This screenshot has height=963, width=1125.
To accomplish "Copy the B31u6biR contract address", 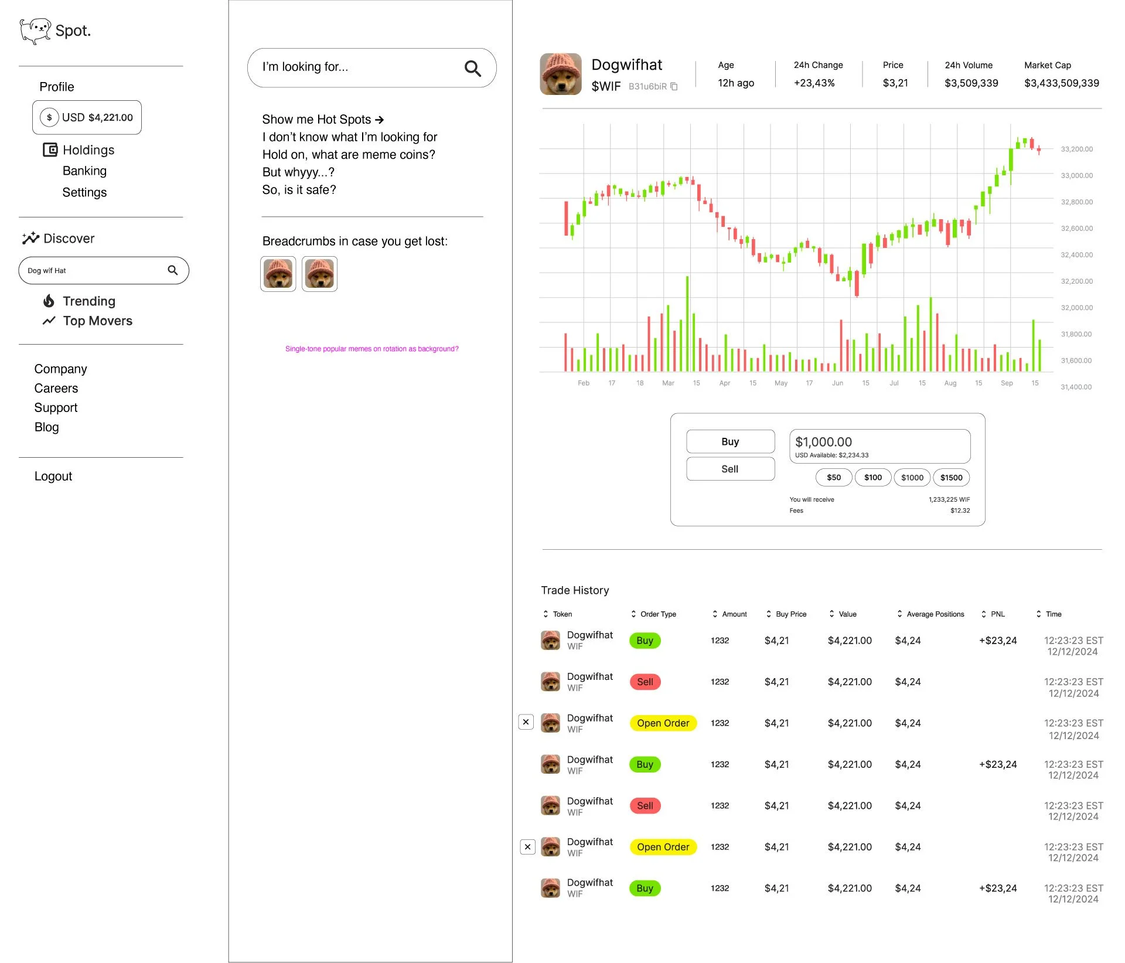I will point(674,87).
